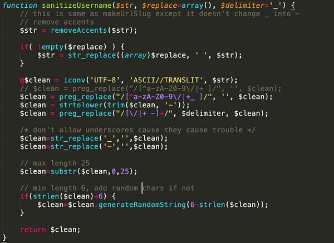Click the sanitizeUsername function name

coord(77,6)
